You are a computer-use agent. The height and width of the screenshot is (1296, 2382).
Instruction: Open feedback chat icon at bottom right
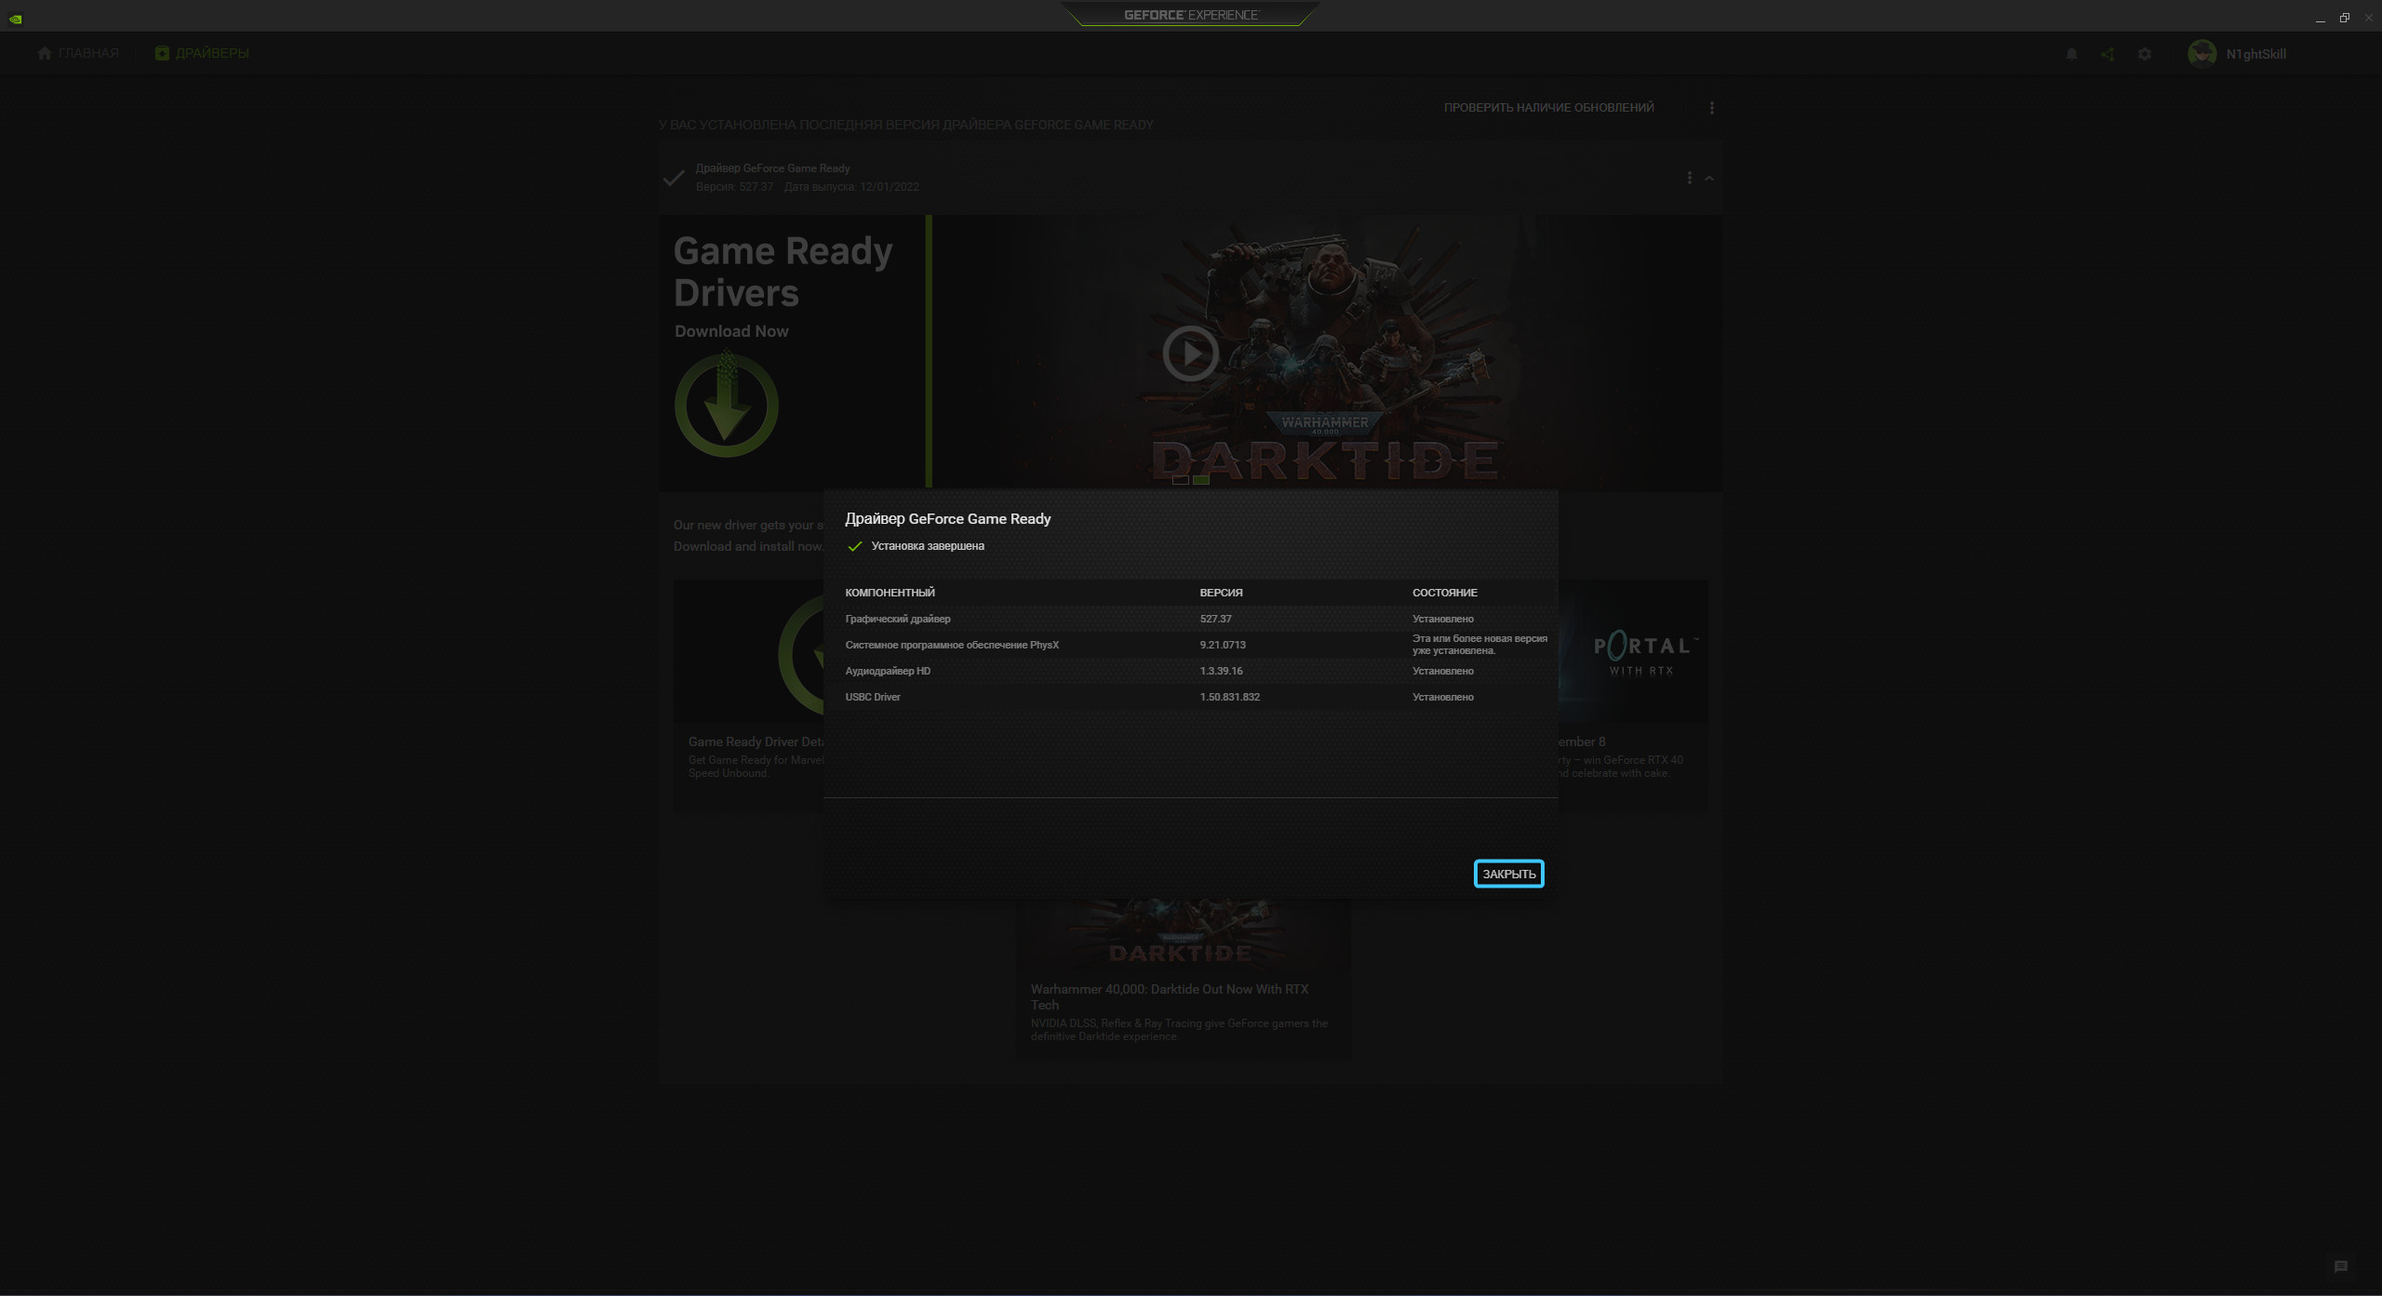2341,1266
